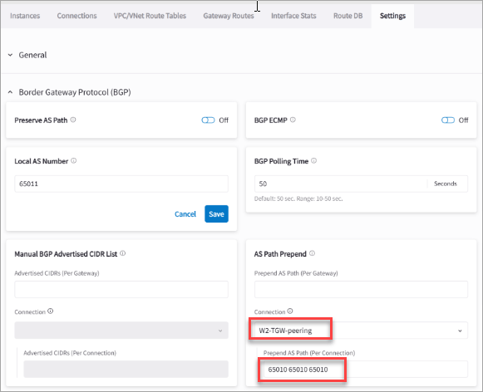483x392 pixels.
Task: Click info icon for Manual BGP Advertised CIDR List
Action: point(122,253)
